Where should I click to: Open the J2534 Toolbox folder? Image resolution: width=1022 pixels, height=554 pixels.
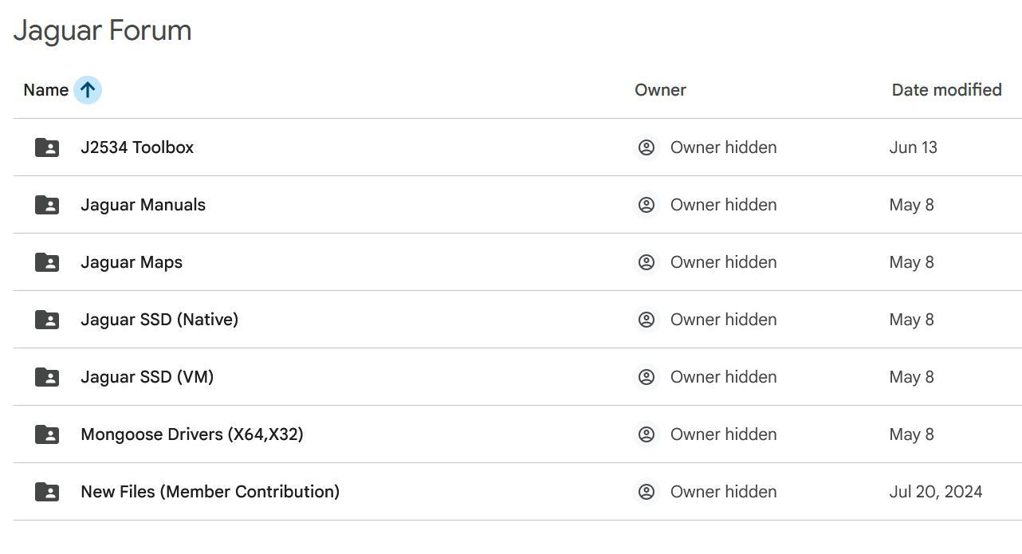pyautogui.click(x=137, y=147)
